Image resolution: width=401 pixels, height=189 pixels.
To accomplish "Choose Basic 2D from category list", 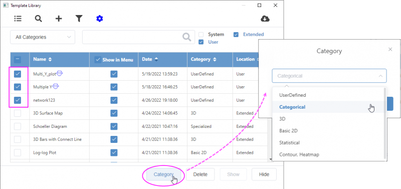I will tap(328, 131).
